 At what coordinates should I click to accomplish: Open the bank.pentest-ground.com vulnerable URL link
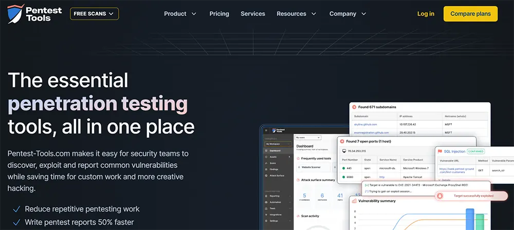click(x=456, y=170)
